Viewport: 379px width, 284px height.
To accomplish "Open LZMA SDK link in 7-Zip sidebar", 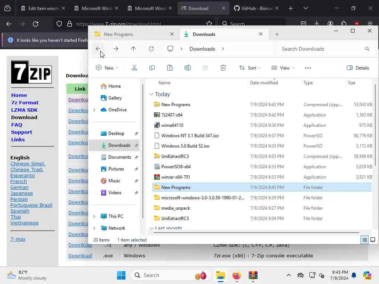I will 24,110.
